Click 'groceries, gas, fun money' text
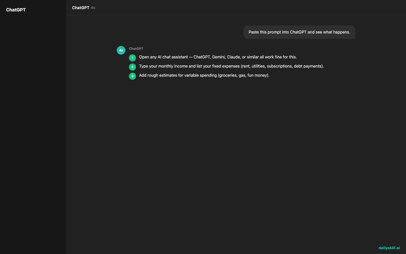Viewport: 406px width, 254px height. pos(243,75)
